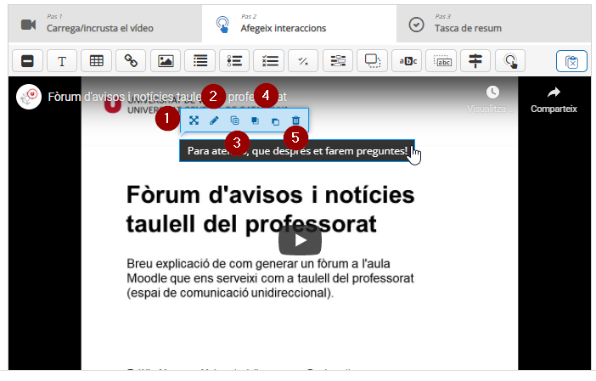This screenshot has width=596, height=381.
Task: Click the YouTube channel avatar
Action: click(x=29, y=97)
